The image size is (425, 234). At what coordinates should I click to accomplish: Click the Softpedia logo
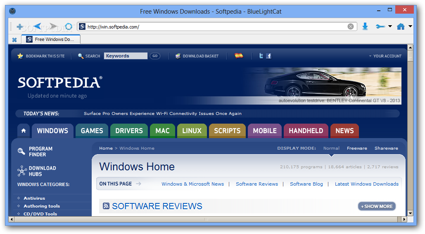[x=60, y=82]
